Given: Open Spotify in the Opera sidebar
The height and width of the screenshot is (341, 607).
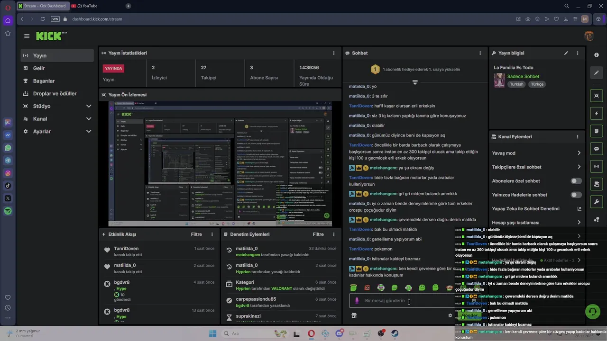Looking at the screenshot, I should [x=8, y=211].
